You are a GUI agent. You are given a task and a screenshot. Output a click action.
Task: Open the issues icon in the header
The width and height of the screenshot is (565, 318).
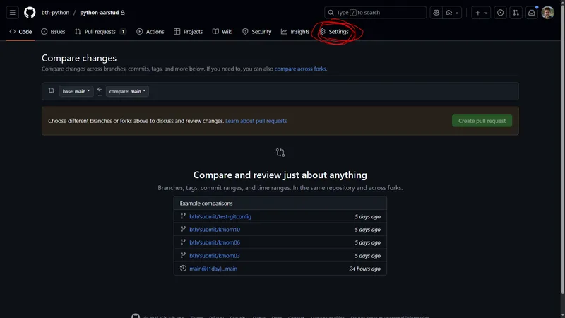tap(500, 13)
